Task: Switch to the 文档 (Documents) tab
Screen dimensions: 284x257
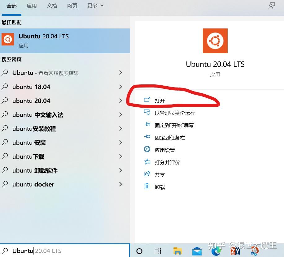Action: [52, 6]
